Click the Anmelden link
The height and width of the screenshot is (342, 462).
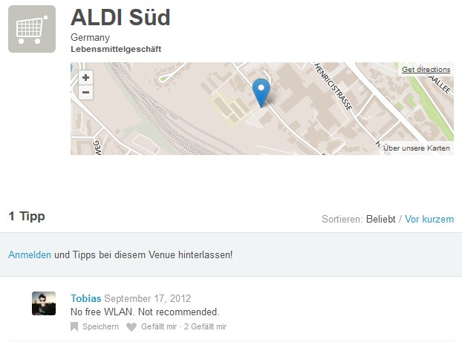[x=30, y=254]
